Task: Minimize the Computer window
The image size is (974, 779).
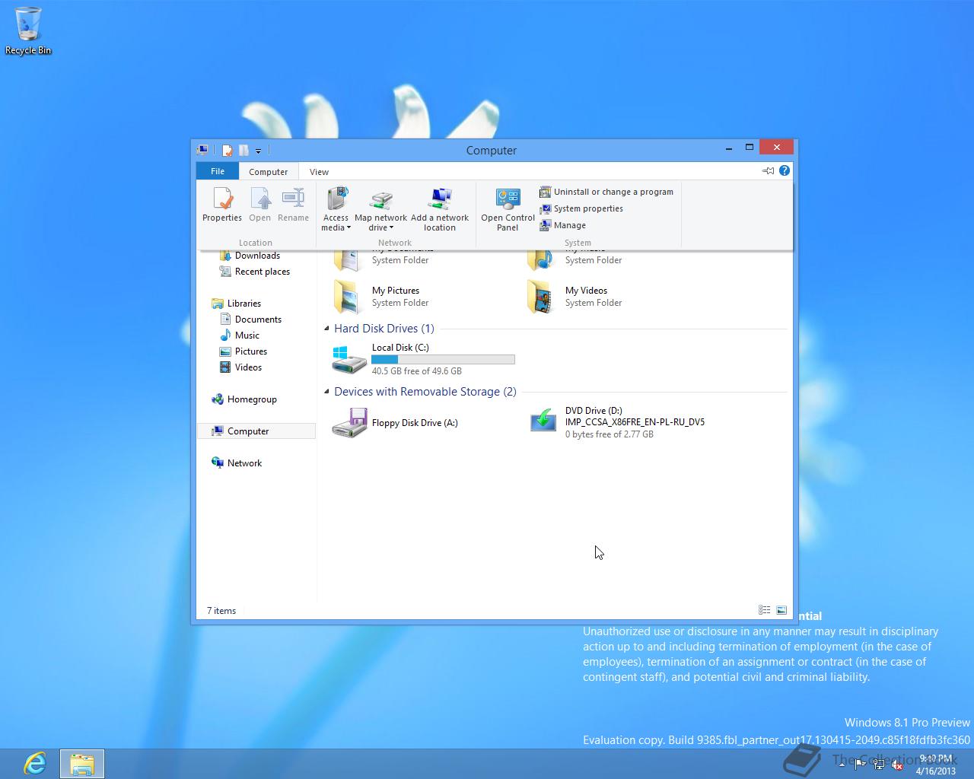Action: (x=729, y=147)
